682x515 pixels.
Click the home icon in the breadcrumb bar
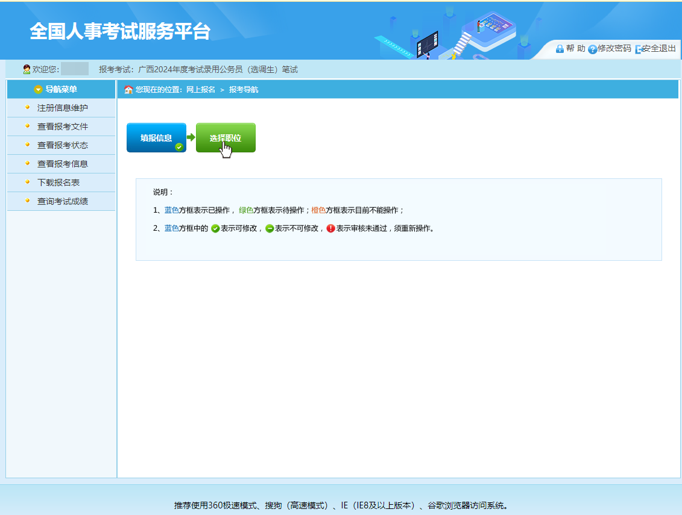[x=128, y=90]
